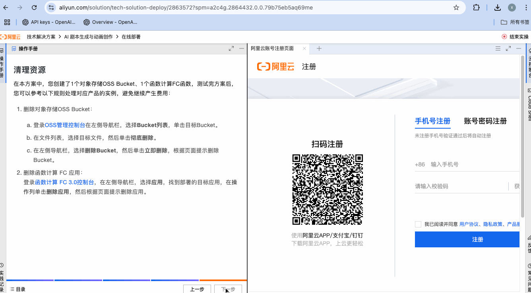This screenshot has height=293, width=531.
Task: Open site information icon in address bar
Action: tap(51, 8)
